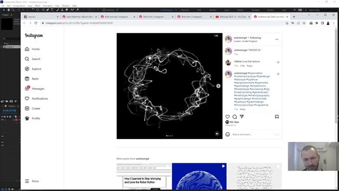Screen dimensions: 339x191
Task: Open a new Chrome tab with plus button
Action: pos(294,16)
